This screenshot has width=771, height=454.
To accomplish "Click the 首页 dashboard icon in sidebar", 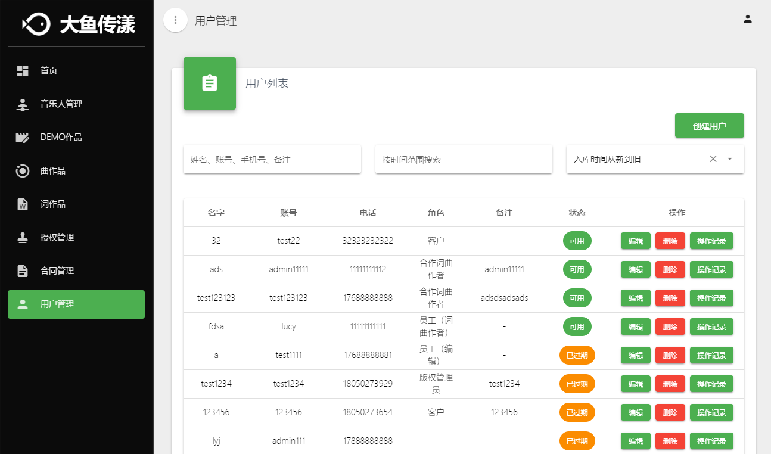I will pyautogui.click(x=23, y=71).
